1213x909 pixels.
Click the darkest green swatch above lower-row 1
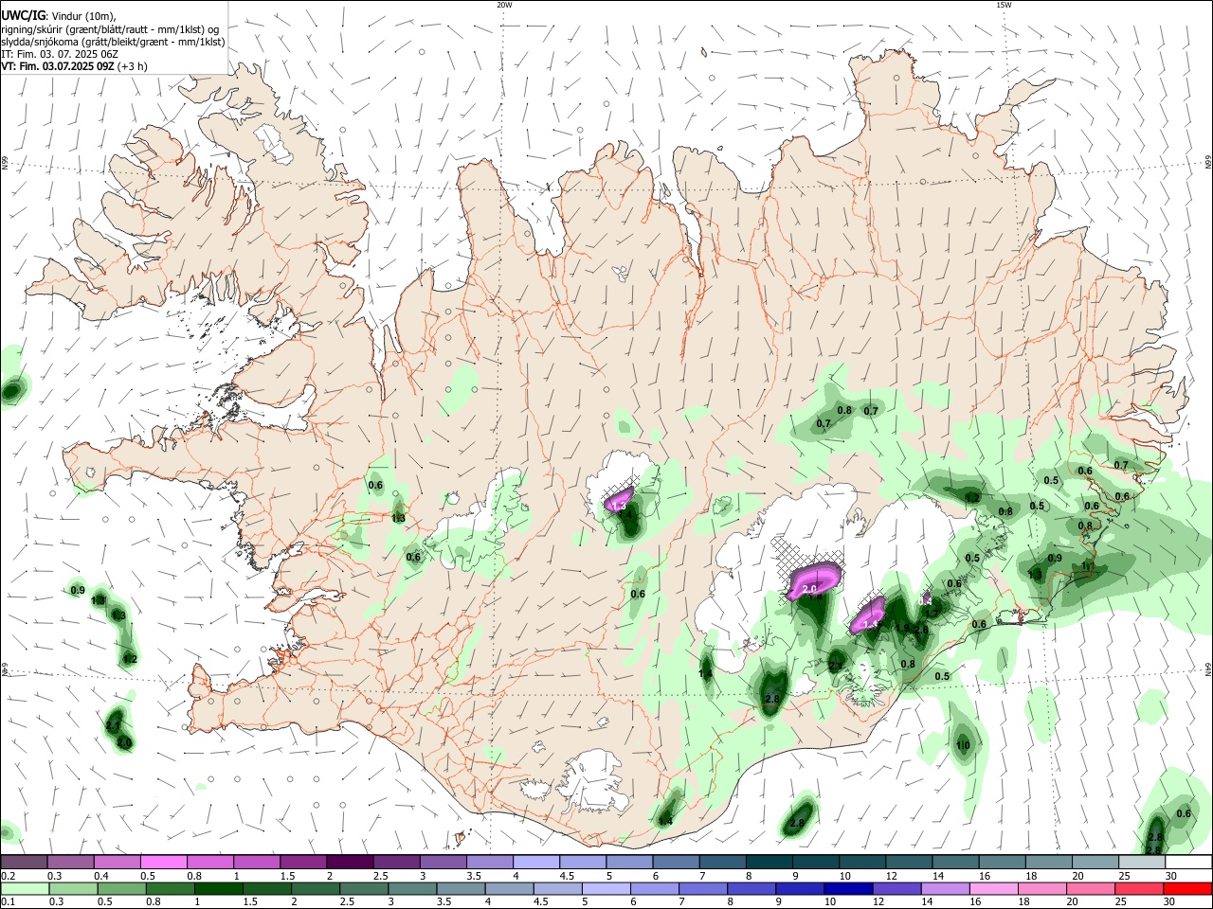coord(218,888)
